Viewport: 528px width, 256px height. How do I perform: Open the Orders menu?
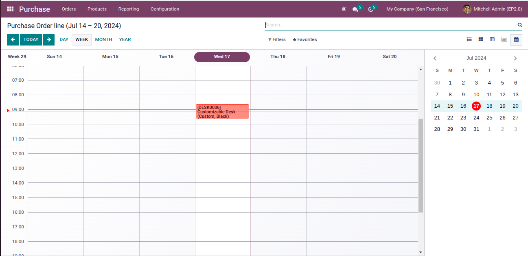69,9
